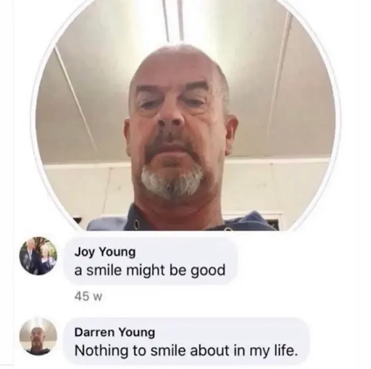
Task: Open Darren Young's profile via his name
Action: point(115,332)
